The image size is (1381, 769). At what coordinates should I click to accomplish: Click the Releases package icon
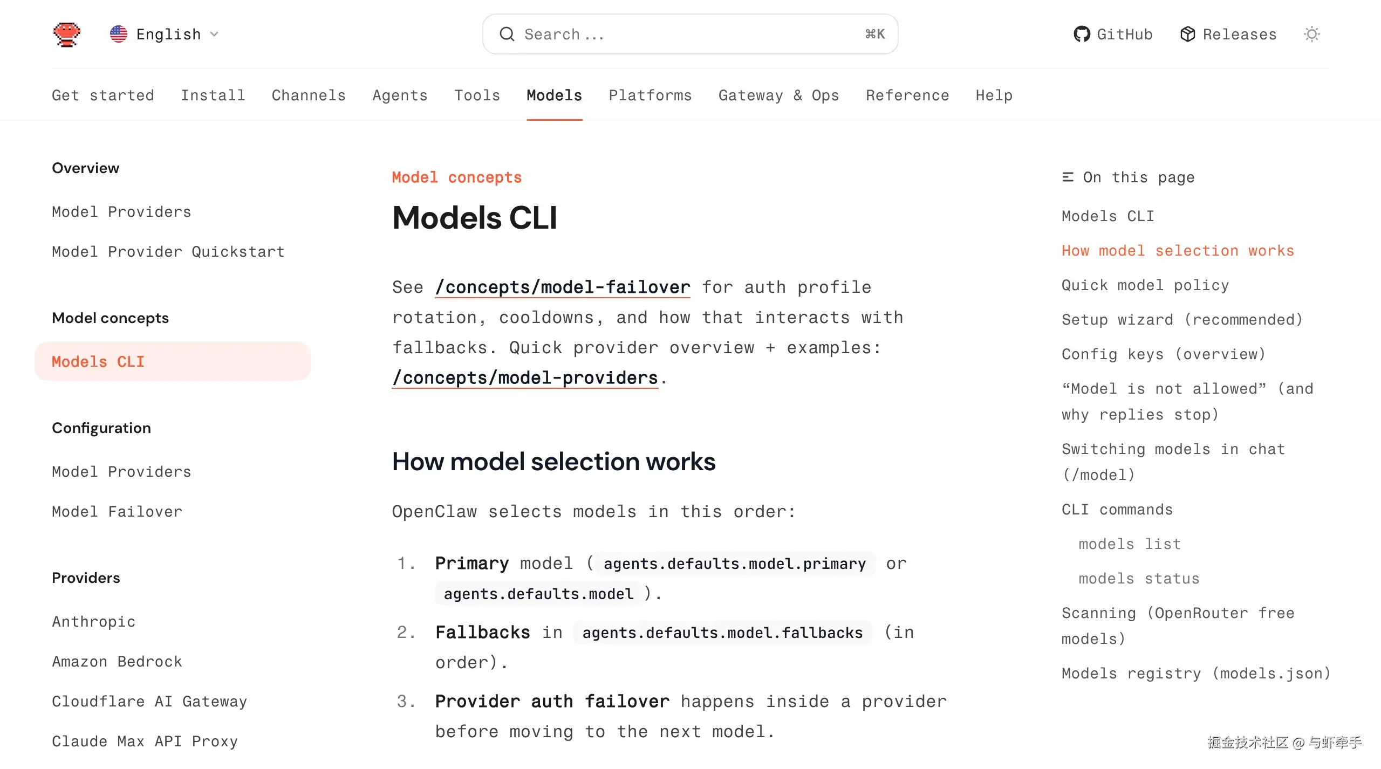click(x=1187, y=35)
